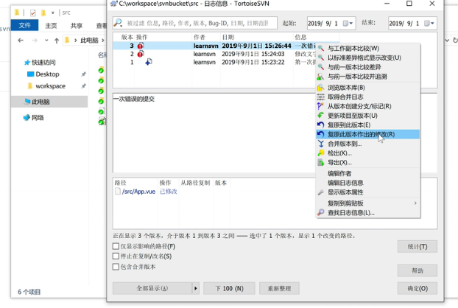The image size is (458, 308).
Task: Click the update to revision icon
Action: click(x=321, y=116)
